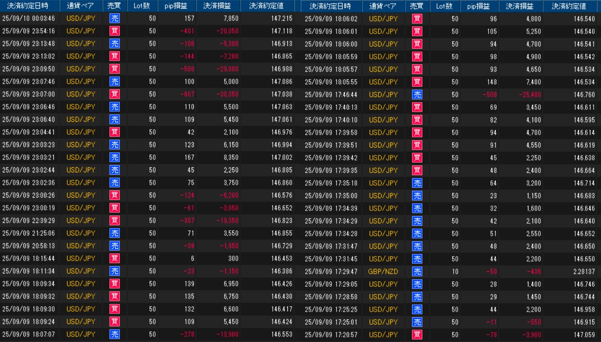Select the GBP/NZD currency pair cell
The height and width of the screenshot is (342, 601).
383,272
